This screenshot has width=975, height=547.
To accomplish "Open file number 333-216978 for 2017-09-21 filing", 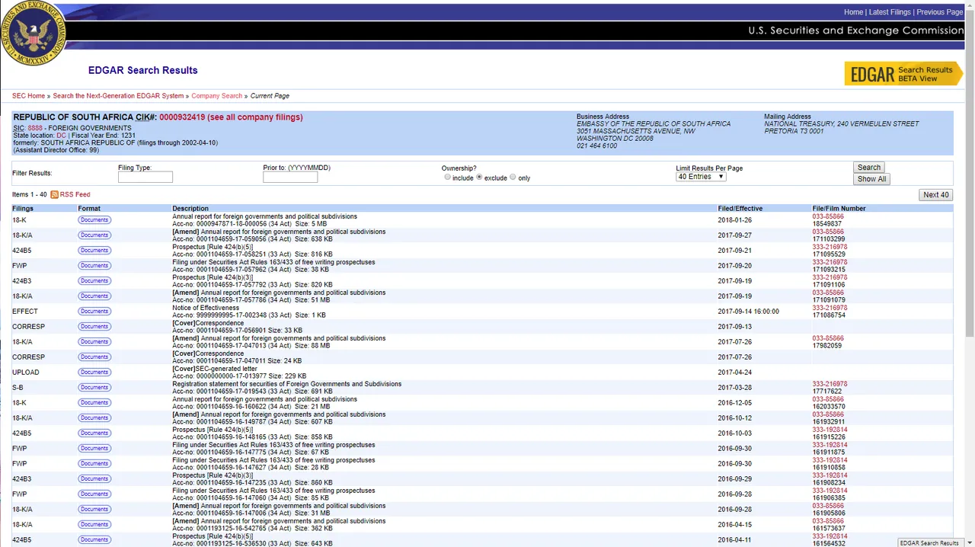I will point(830,247).
